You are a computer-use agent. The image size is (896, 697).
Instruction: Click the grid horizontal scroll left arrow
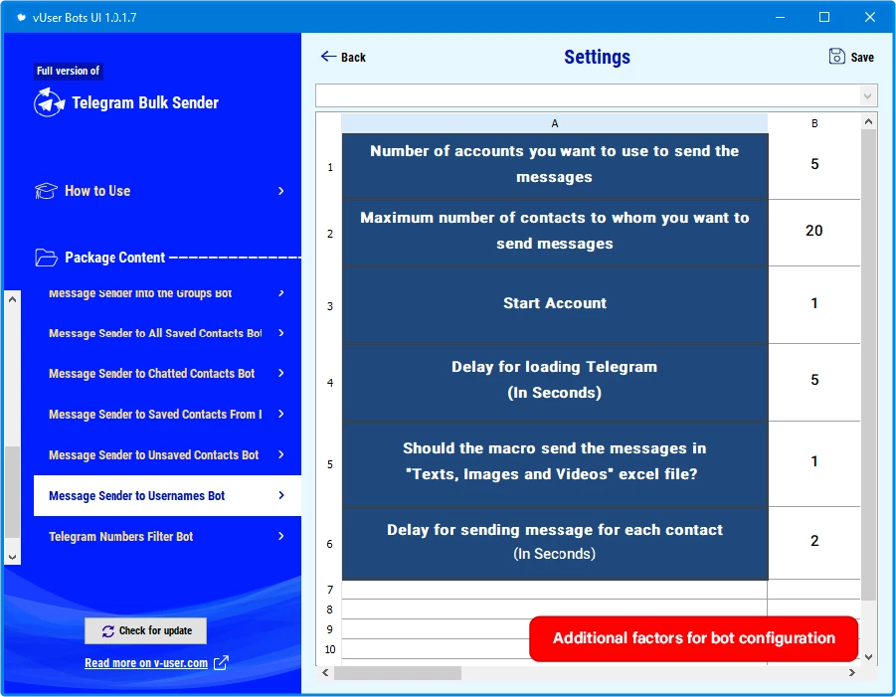(325, 673)
